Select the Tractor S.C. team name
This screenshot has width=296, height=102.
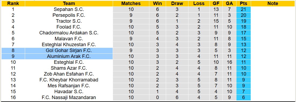(x=69, y=21)
